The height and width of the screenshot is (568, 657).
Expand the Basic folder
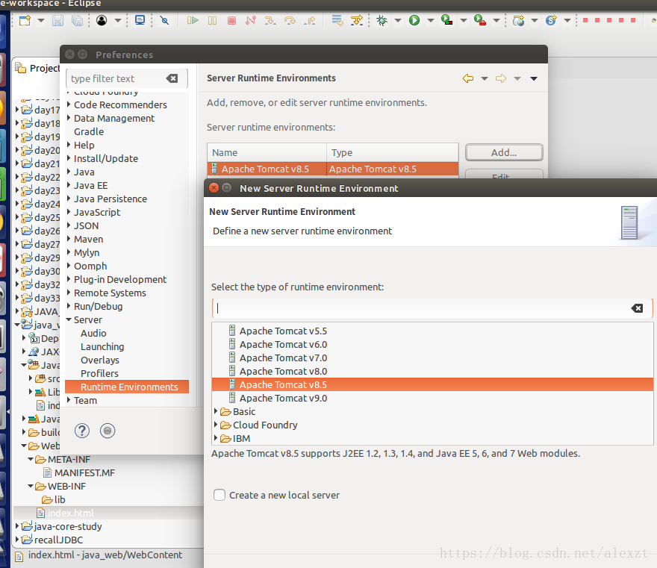(216, 411)
